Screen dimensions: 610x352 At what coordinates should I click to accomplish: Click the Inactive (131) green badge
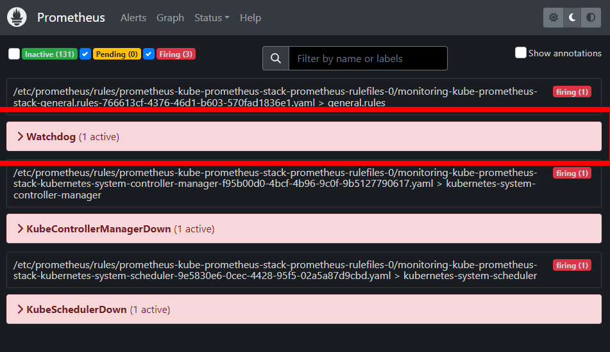(49, 54)
